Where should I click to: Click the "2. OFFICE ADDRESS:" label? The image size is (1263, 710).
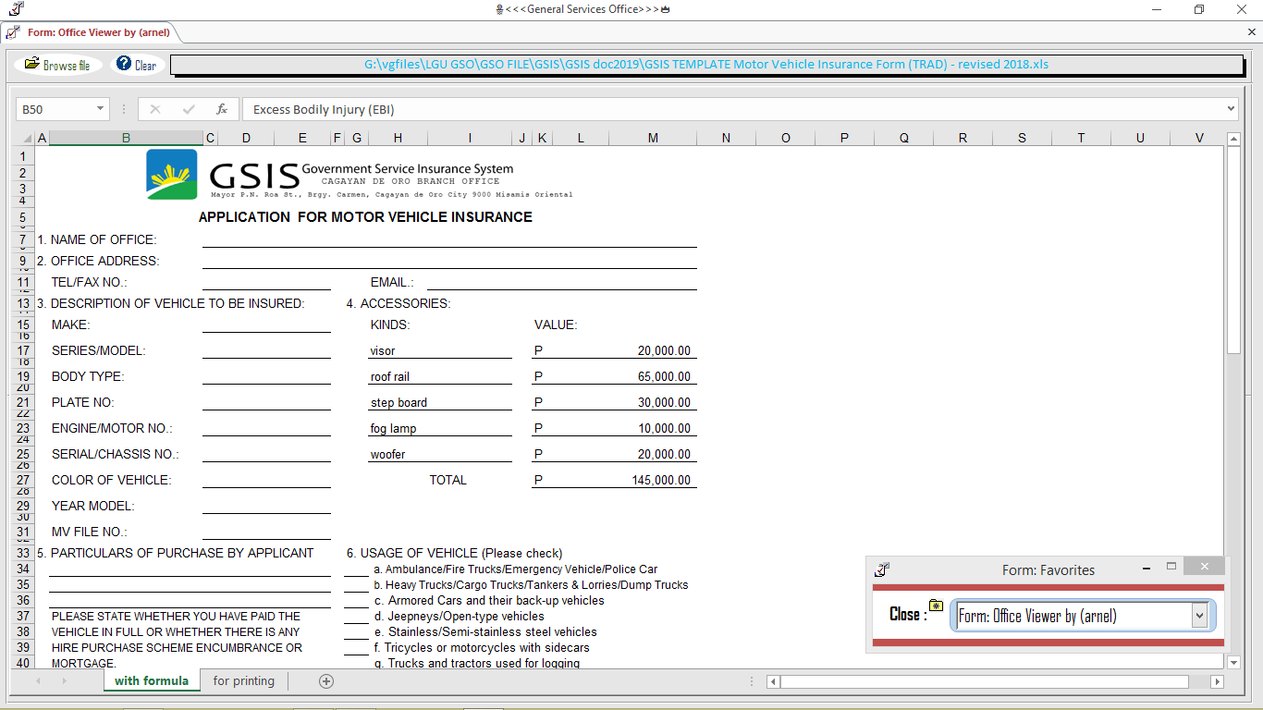coord(98,261)
